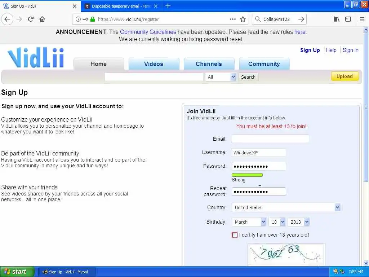Click the site Search button
Screen dimensions: 369x277
[x=248, y=77]
